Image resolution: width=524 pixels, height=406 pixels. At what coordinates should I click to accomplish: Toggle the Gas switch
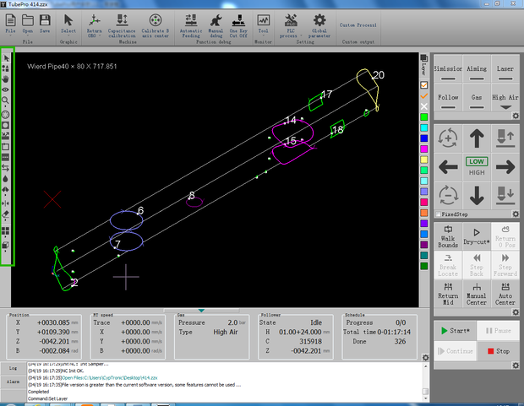(x=477, y=98)
